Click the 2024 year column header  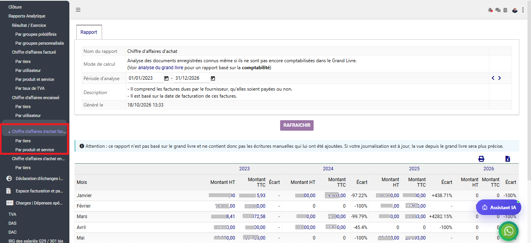pyautogui.click(x=328, y=168)
